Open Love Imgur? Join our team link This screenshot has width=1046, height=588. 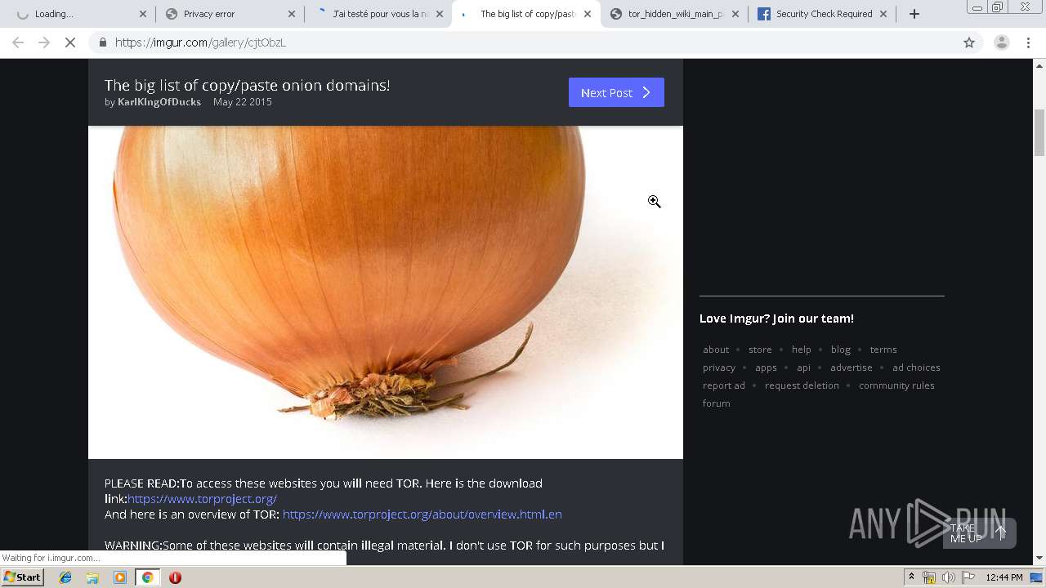tap(776, 318)
